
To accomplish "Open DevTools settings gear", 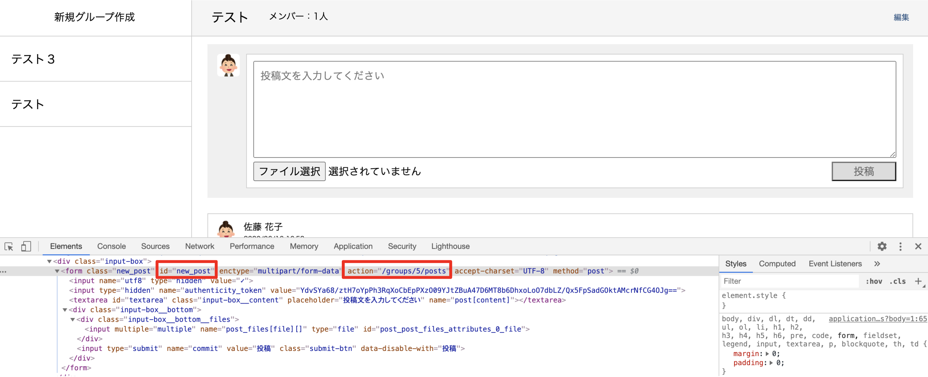I will pyautogui.click(x=882, y=246).
